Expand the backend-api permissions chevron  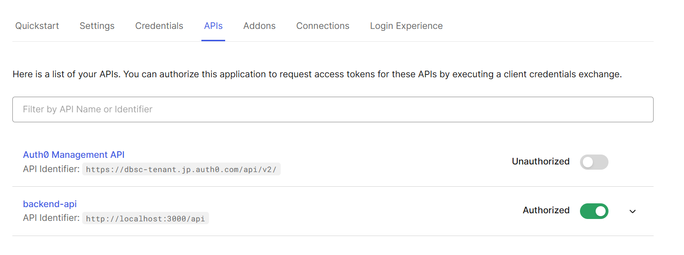coord(632,211)
